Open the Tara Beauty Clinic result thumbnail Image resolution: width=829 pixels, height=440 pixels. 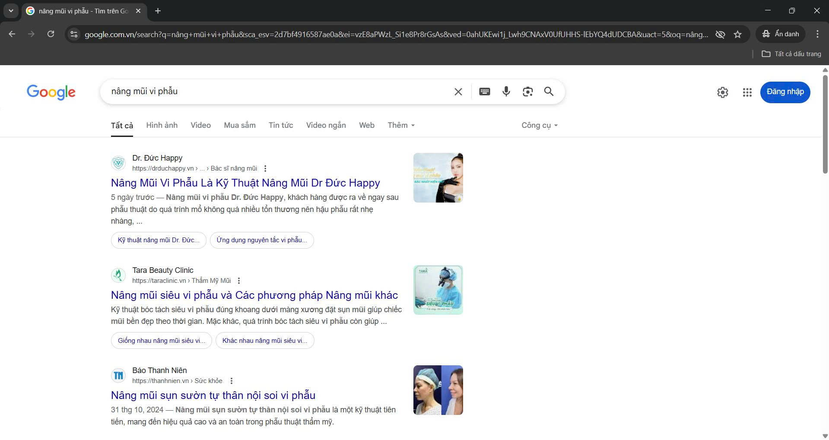point(438,290)
